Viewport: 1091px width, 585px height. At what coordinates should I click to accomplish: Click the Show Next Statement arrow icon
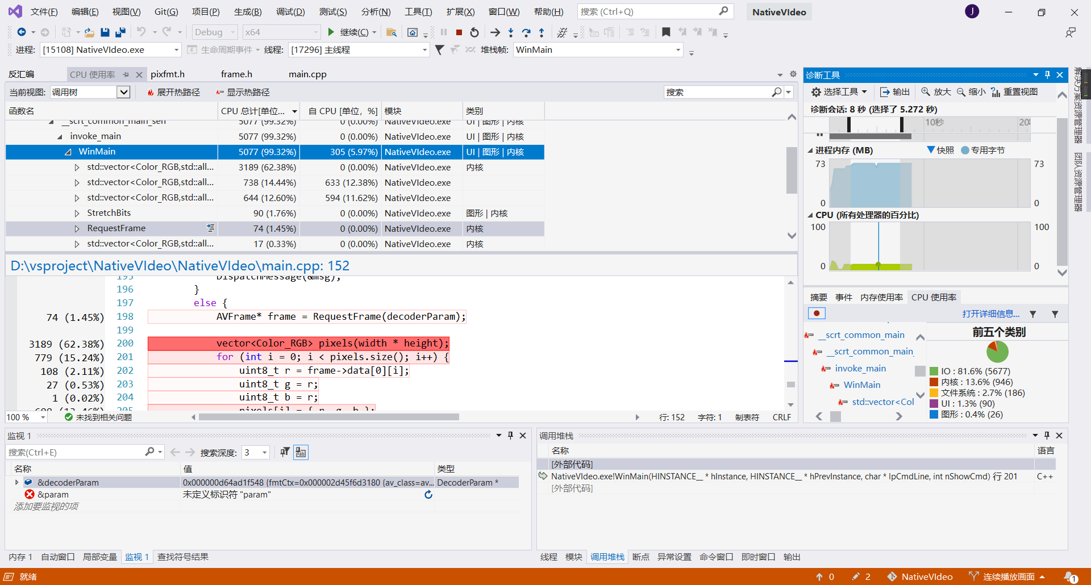495,32
